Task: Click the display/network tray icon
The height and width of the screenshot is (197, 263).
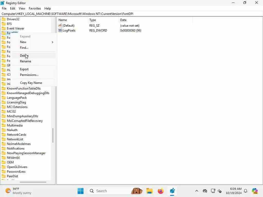Action: click(213, 191)
